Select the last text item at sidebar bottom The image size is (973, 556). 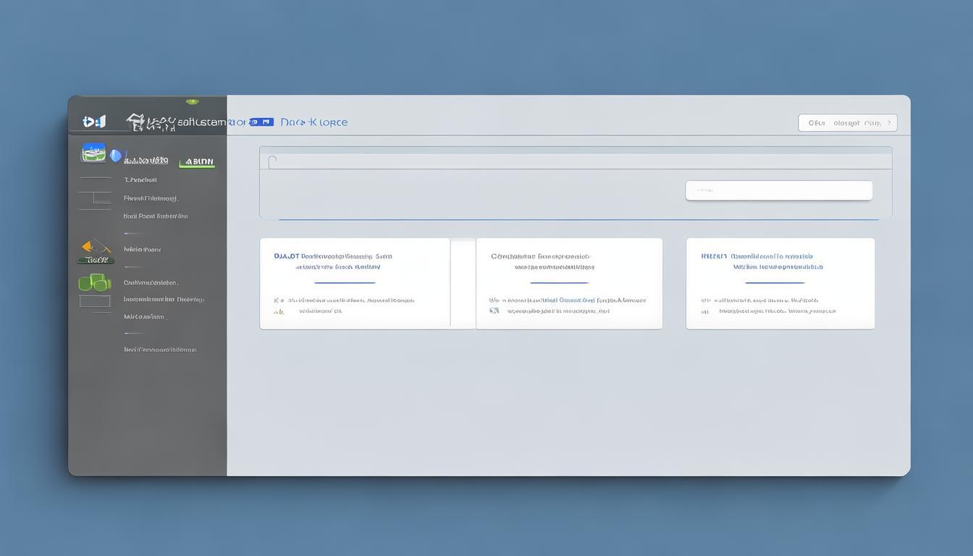tap(160, 350)
